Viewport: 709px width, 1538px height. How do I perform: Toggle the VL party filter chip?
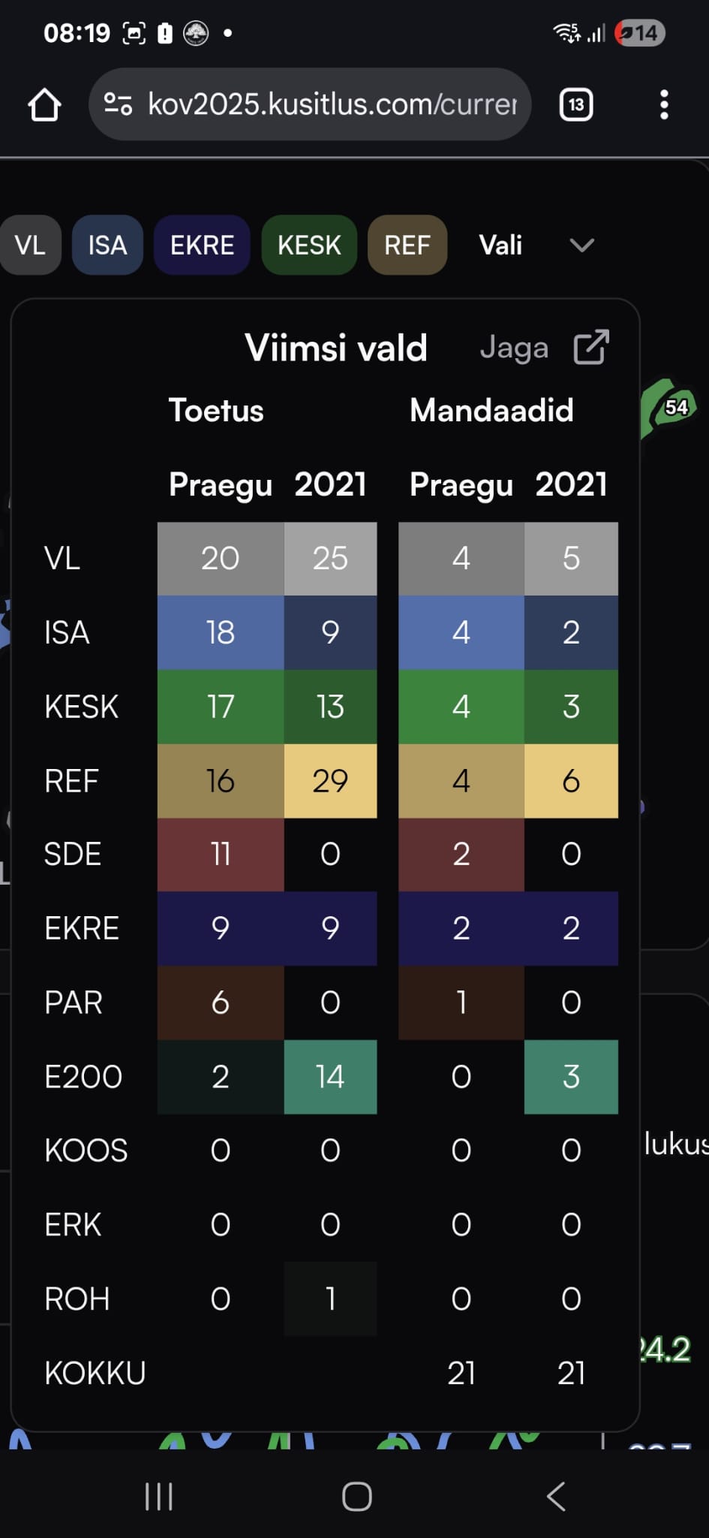[30, 245]
